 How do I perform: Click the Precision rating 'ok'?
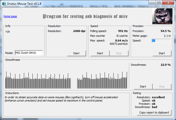point(154,104)
